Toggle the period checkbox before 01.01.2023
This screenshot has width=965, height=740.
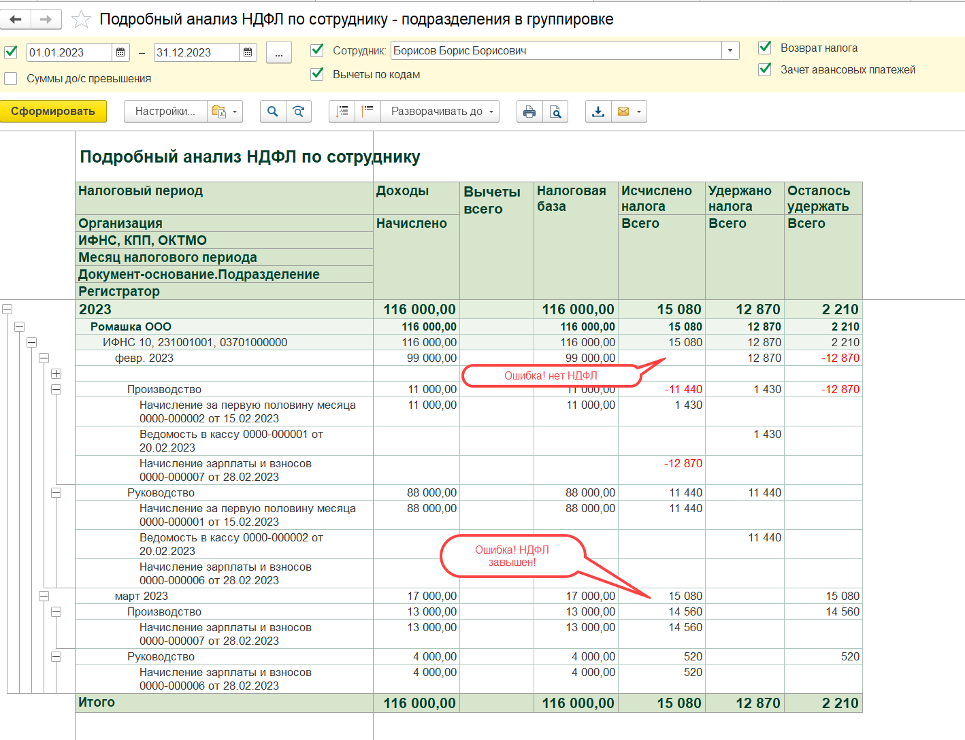pyautogui.click(x=11, y=52)
